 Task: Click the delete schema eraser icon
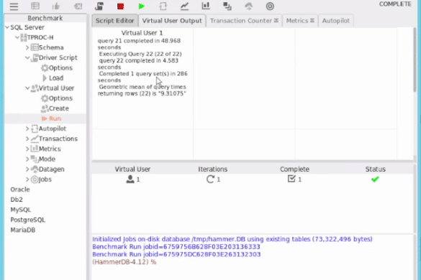coord(78,6)
